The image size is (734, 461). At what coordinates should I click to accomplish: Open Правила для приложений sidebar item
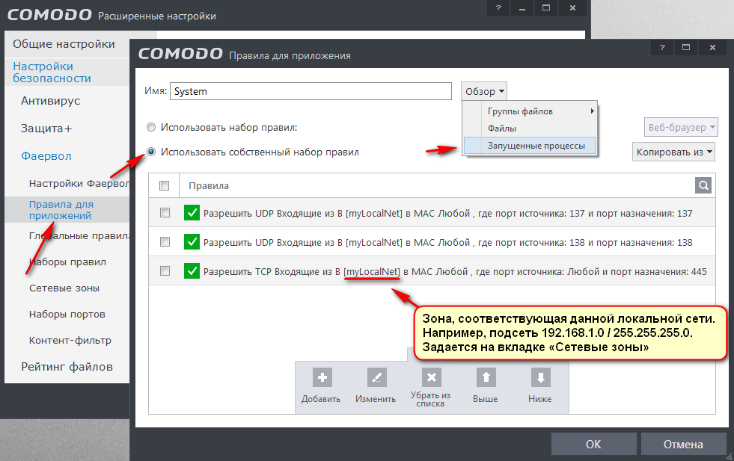(x=61, y=210)
